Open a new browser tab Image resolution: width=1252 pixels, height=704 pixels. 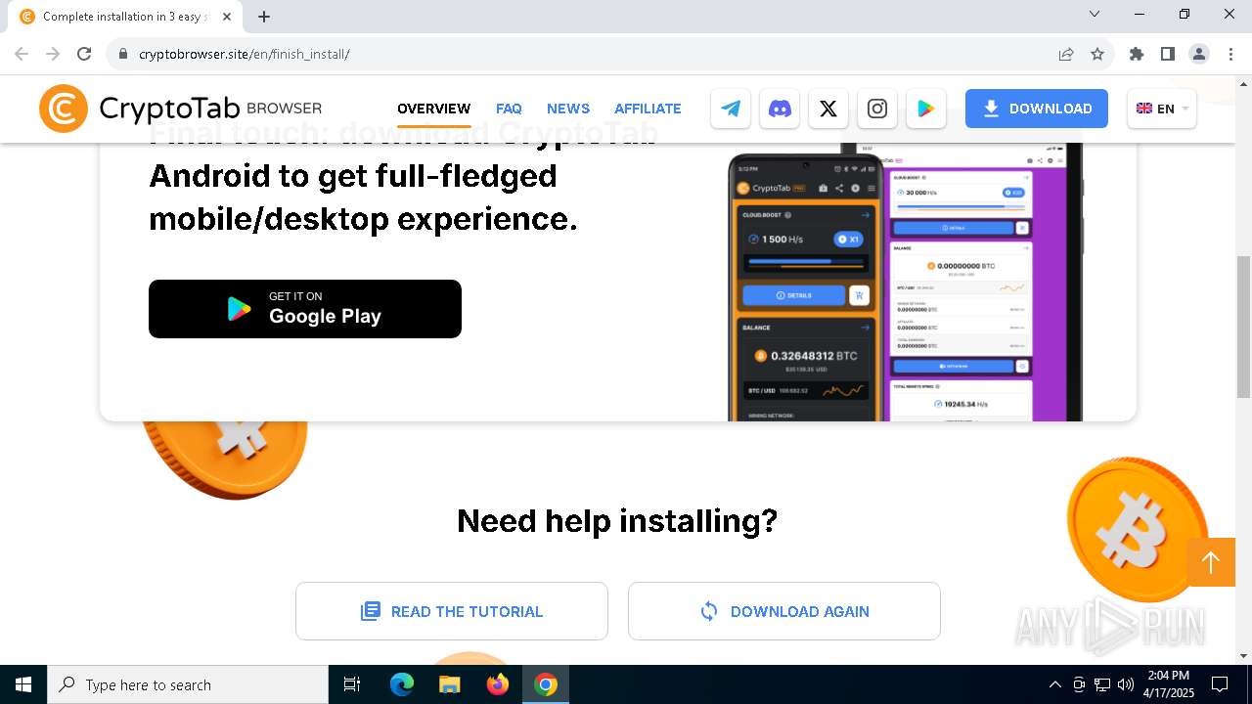pos(264,17)
